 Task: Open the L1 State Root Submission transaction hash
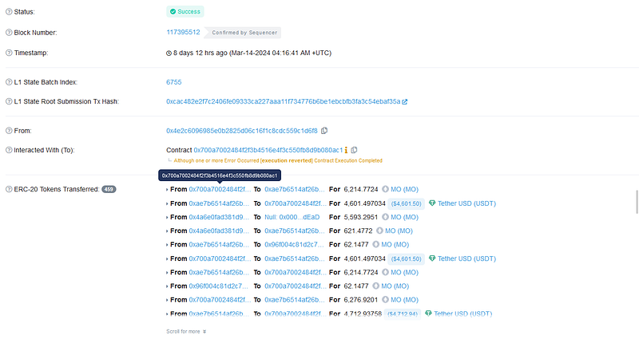click(x=283, y=102)
